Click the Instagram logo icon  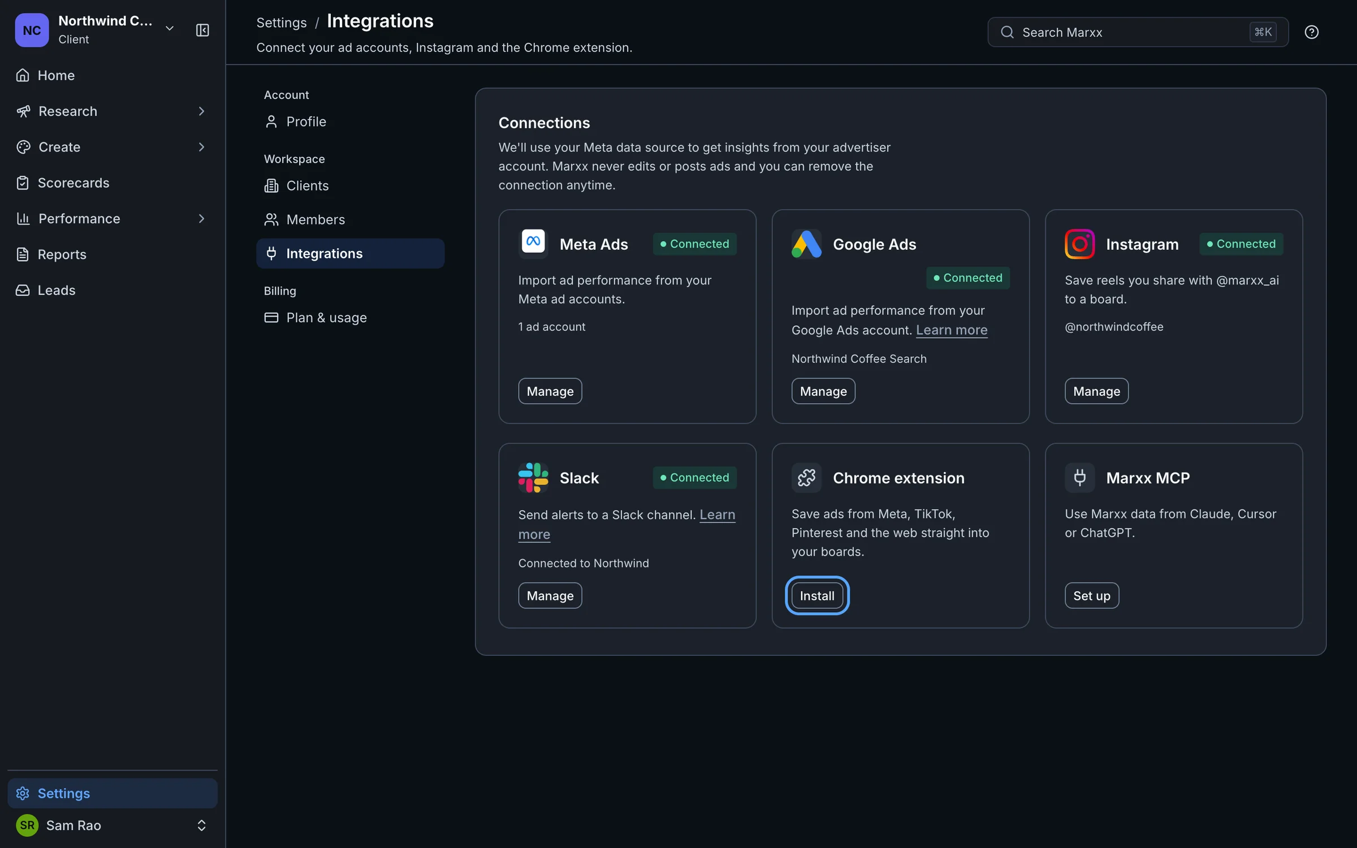point(1079,244)
